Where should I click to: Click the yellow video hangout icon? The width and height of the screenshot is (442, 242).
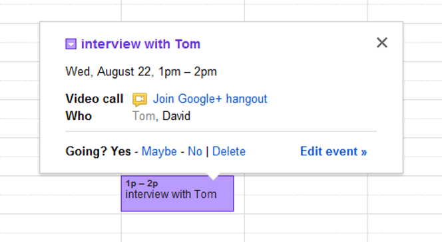point(140,99)
